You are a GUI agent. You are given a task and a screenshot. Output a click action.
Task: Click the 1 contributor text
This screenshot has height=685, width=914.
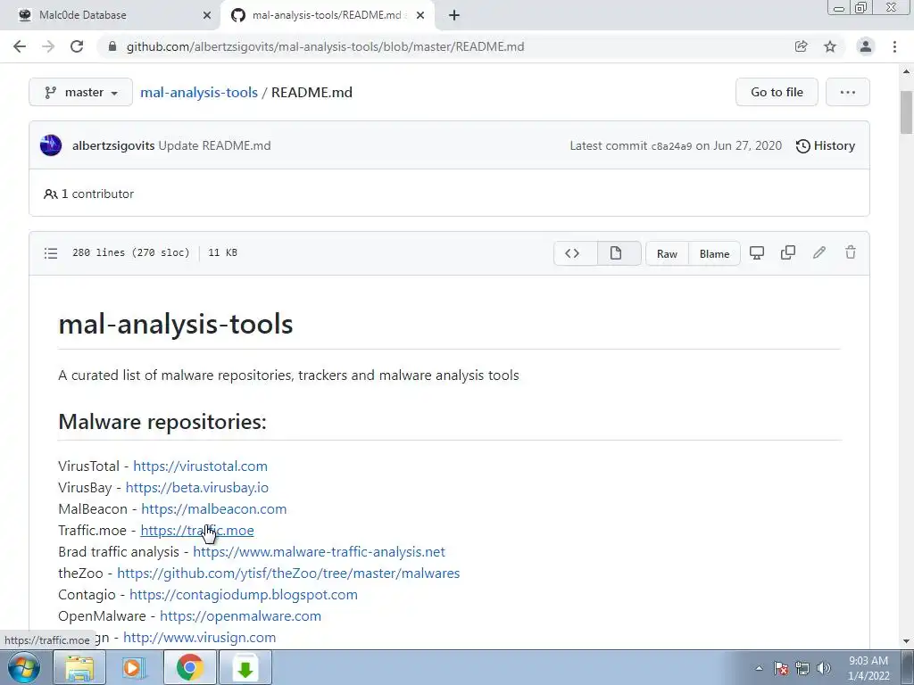88,194
